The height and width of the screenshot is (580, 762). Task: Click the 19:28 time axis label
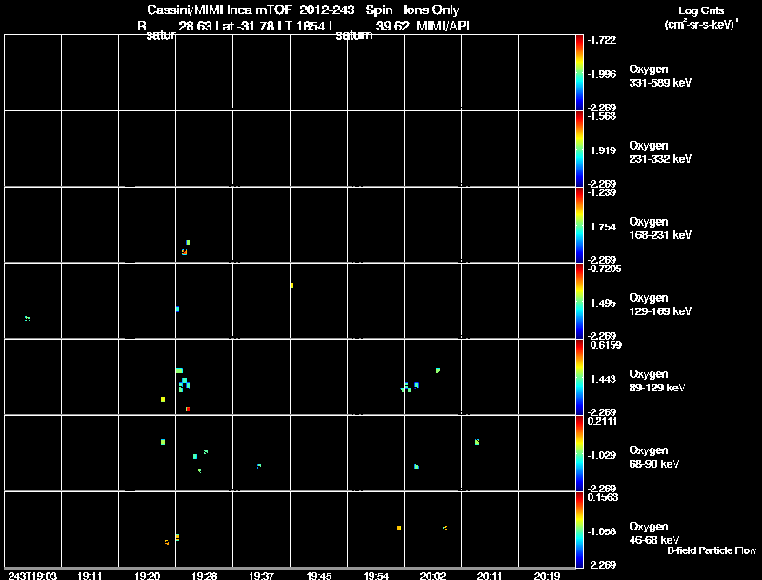tap(204, 575)
